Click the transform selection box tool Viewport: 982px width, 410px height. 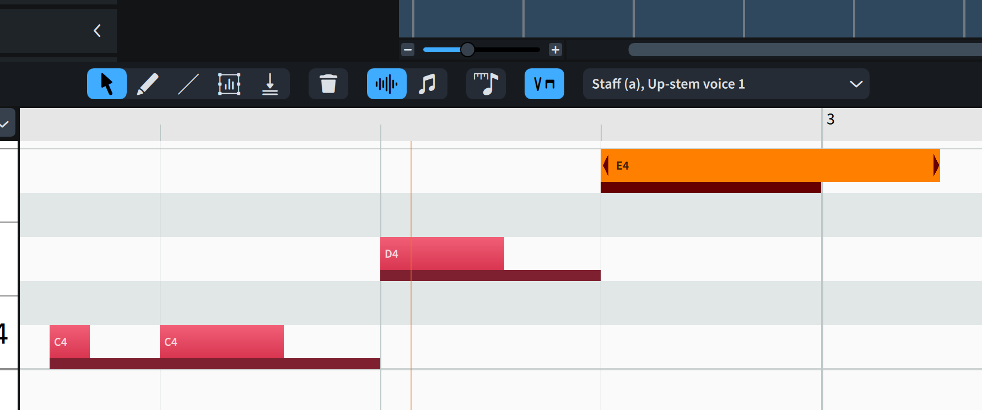point(229,84)
